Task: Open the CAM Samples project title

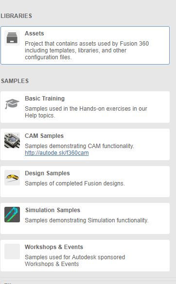Action: [x=44, y=136]
